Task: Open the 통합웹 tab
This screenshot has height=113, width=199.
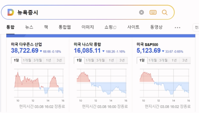Action: 65,27
